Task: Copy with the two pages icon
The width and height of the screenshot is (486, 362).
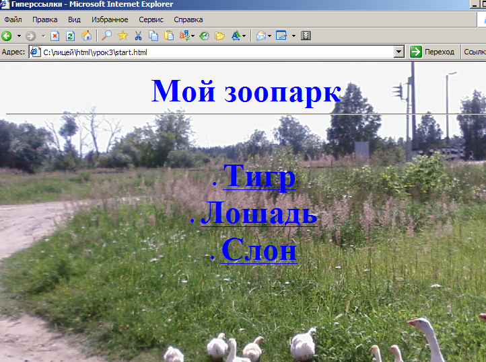Action: pos(153,36)
